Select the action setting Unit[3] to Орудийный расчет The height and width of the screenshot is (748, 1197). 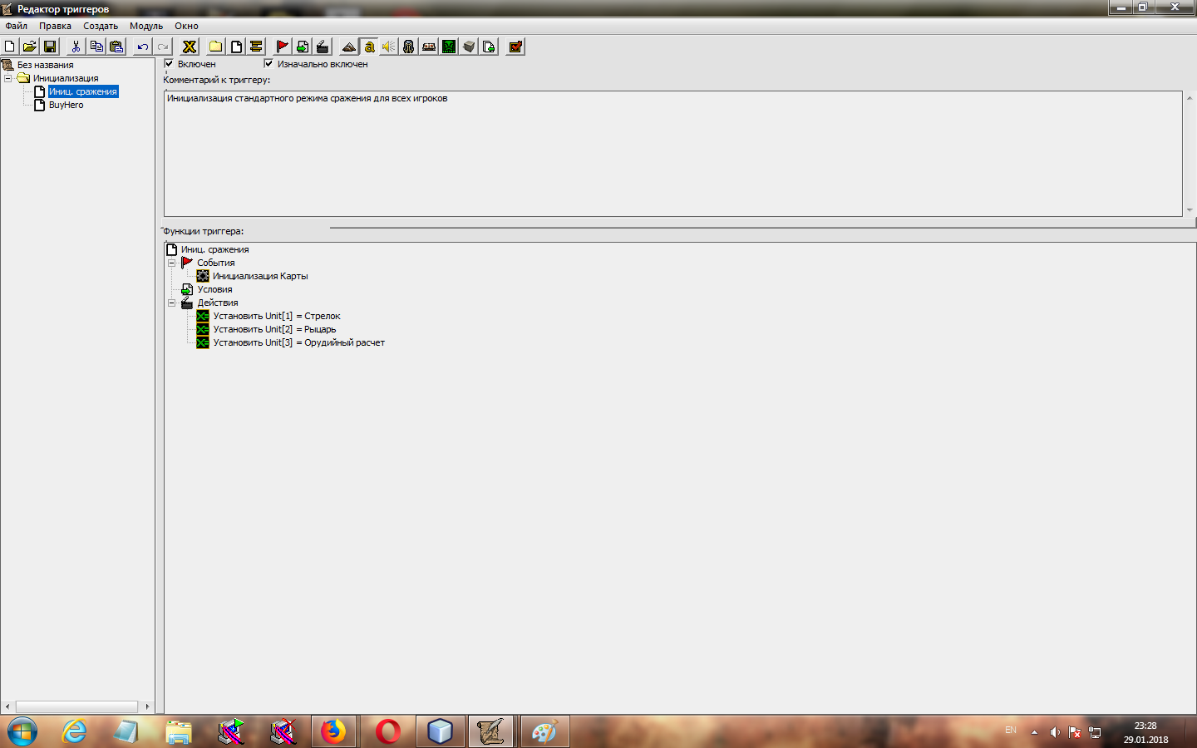(x=298, y=342)
